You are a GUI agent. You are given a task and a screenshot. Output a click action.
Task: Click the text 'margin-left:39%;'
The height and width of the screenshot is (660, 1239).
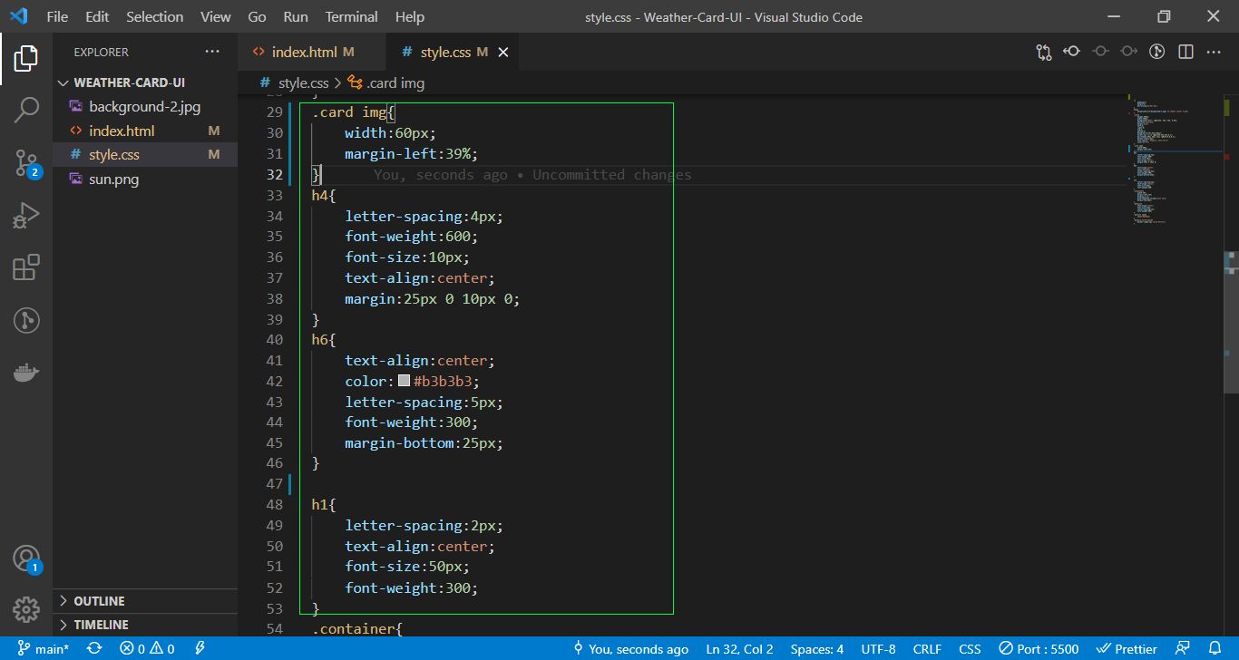411,154
